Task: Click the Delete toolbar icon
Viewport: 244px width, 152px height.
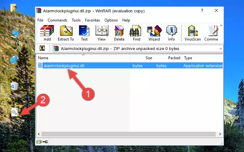Action: point(119,33)
